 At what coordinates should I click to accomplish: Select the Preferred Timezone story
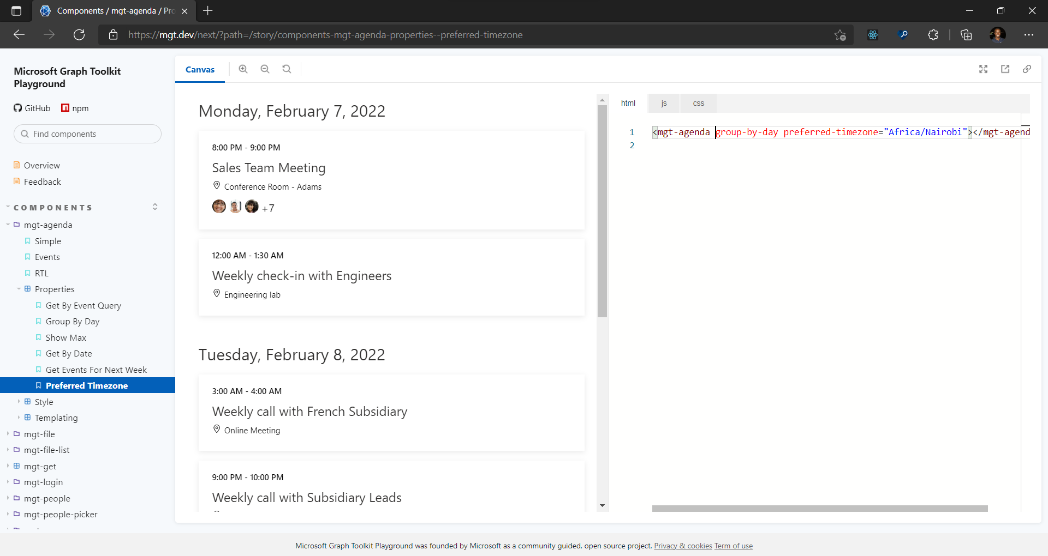[87, 385]
